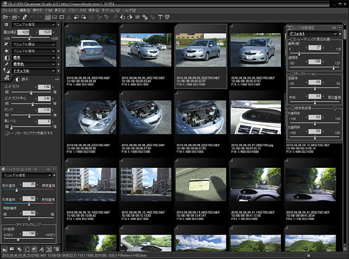The height and width of the screenshot is (259, 349).
Task: Rotate image right using toolbar icon
Action: 130,17
